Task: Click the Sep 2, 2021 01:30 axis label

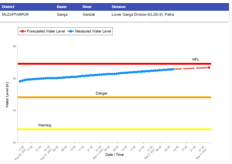Action: point(149,152)
